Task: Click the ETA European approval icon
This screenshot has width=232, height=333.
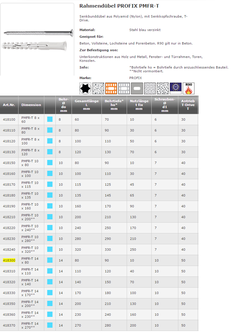Action: (x=176, y=88)
